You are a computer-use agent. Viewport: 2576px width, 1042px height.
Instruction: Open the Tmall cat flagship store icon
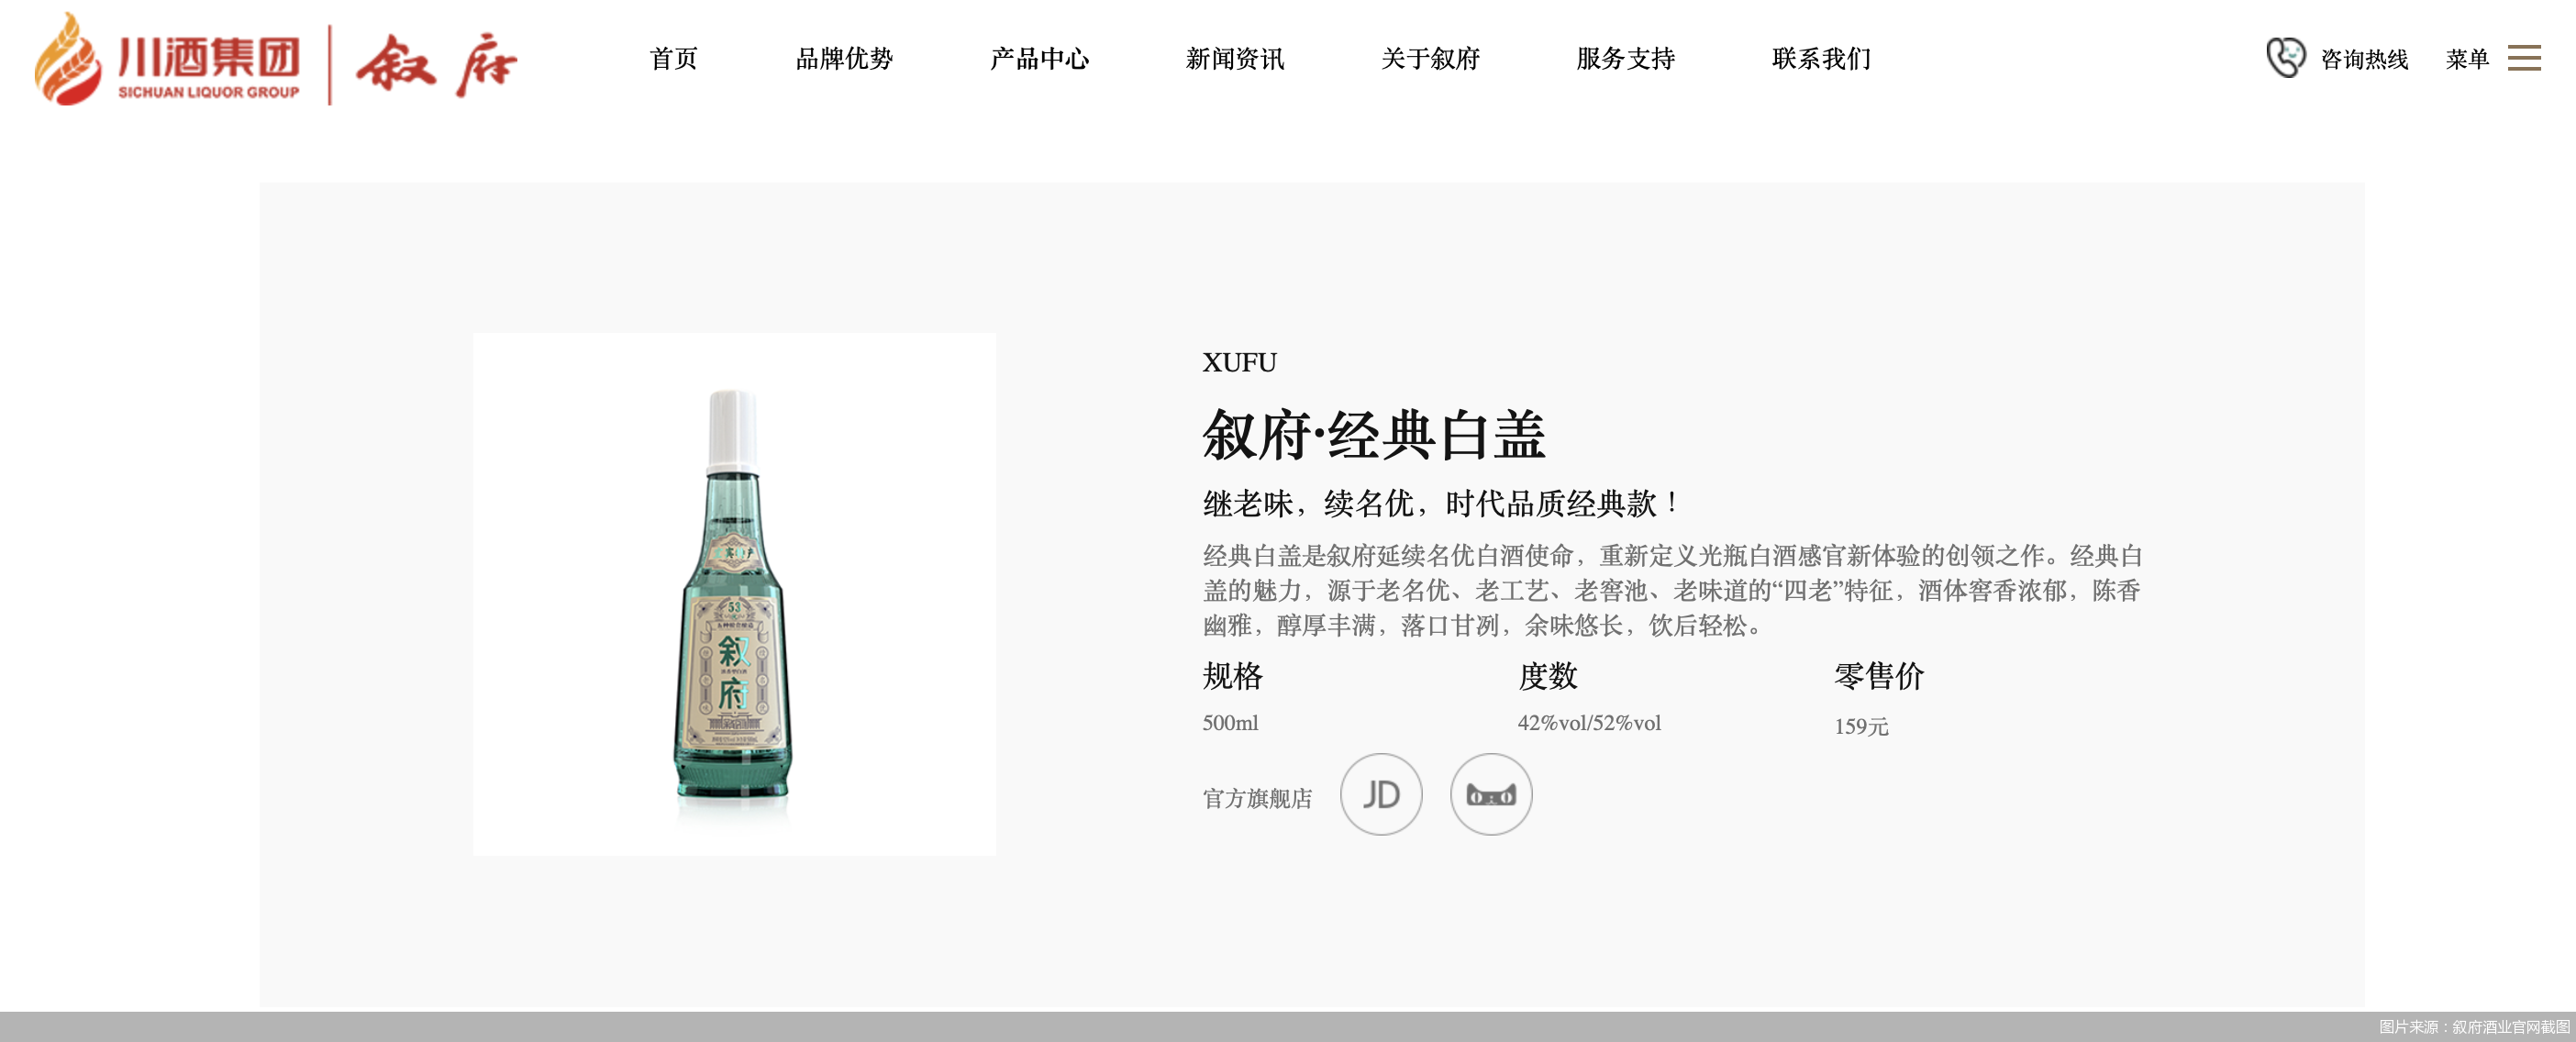coord(1491,794)
